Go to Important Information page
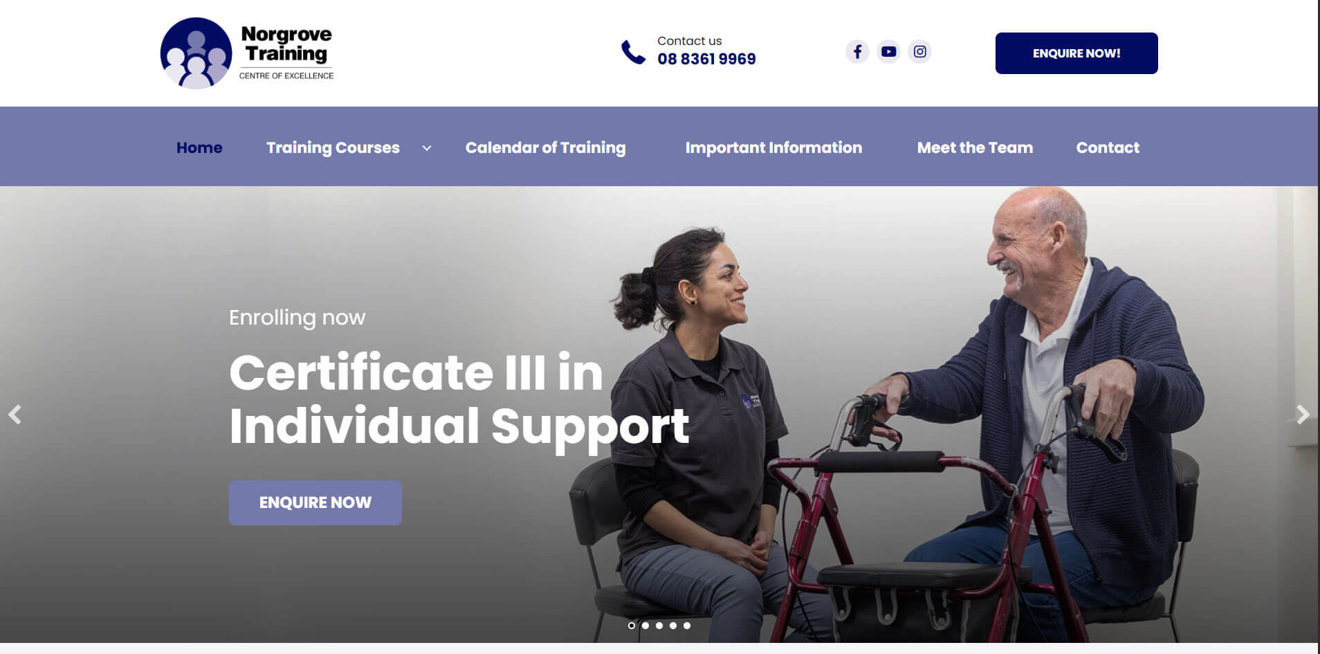The image size is (1320, 654). 773,147
